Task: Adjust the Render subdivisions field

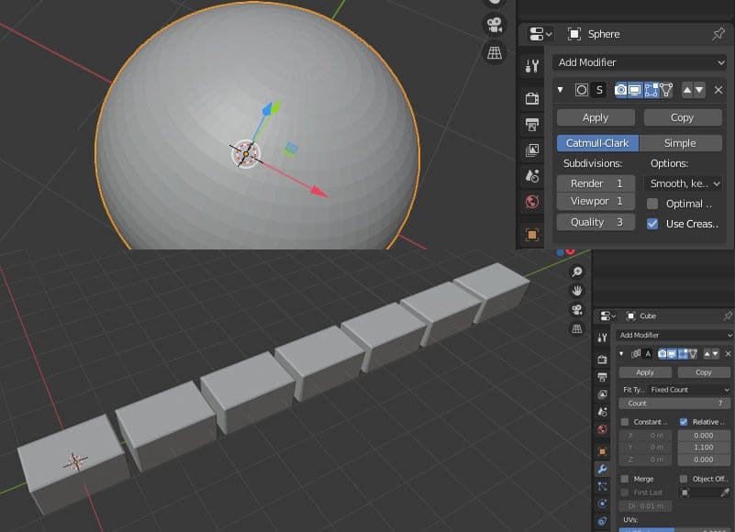Action: 596,183
